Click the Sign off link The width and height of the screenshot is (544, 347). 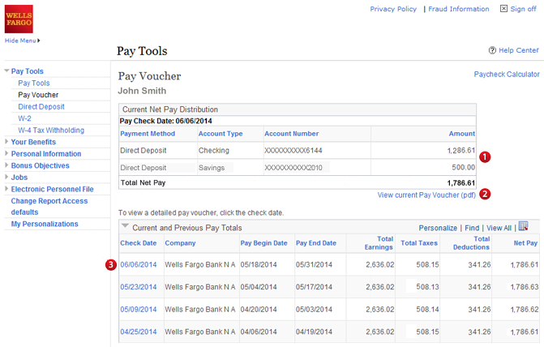[523, 9]
